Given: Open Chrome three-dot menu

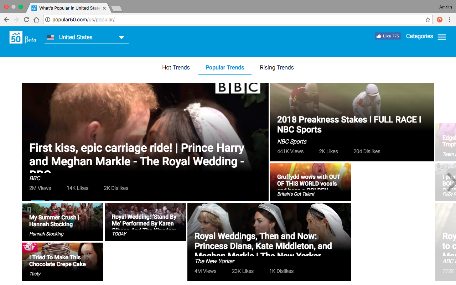Looking at the screenshot, I should (450, 20).
